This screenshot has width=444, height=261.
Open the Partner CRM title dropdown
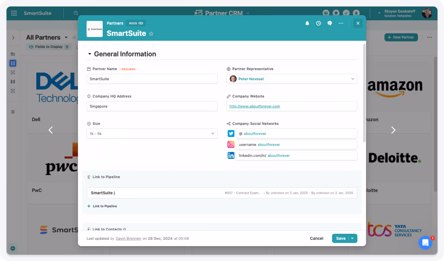click(x=248, y=13)
